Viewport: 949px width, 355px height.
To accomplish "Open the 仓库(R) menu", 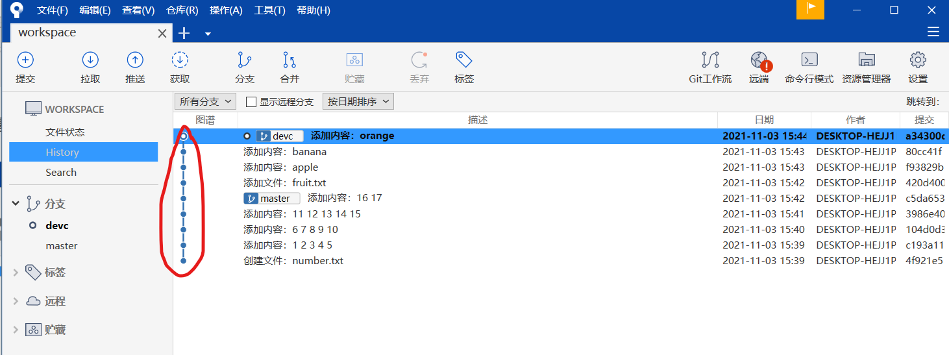I will click(x=182, y=10).
